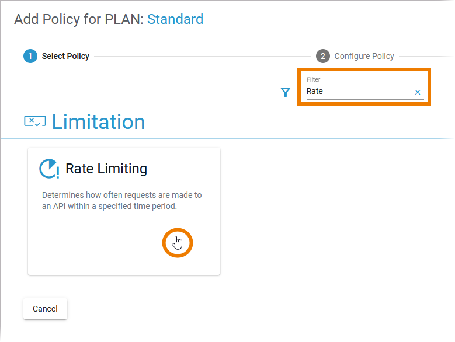Viewport: 455px width, 342px height.
Task: Click the funnel filter icon
Action: pos(285,92)
